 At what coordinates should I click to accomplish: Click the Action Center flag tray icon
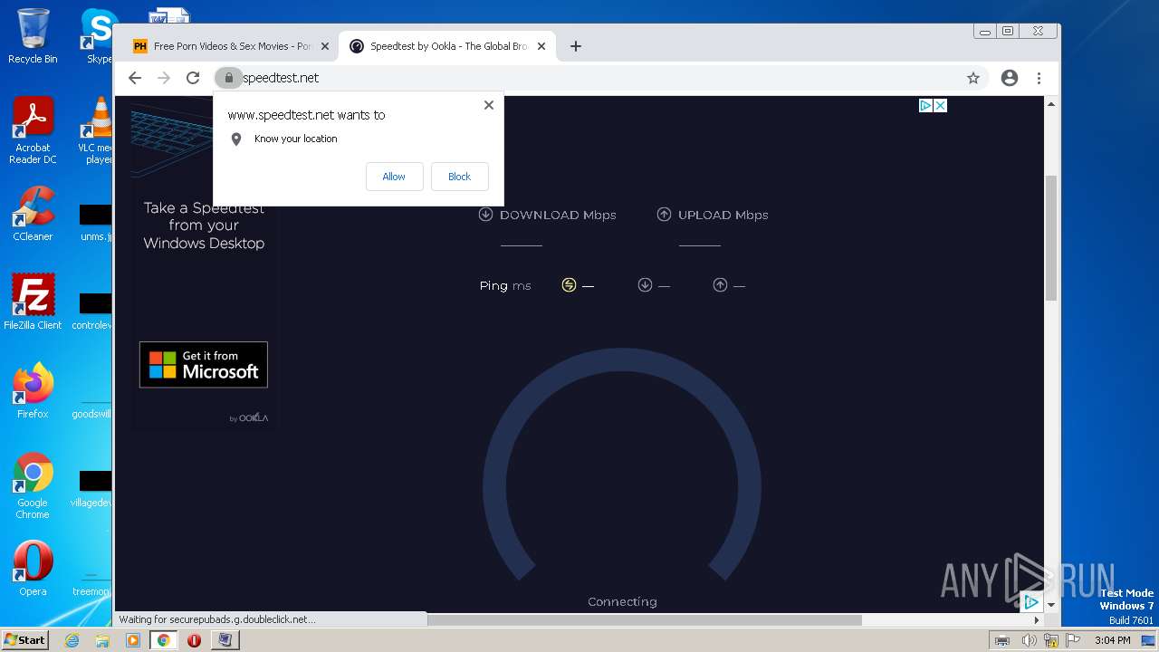pos(1075,640)
